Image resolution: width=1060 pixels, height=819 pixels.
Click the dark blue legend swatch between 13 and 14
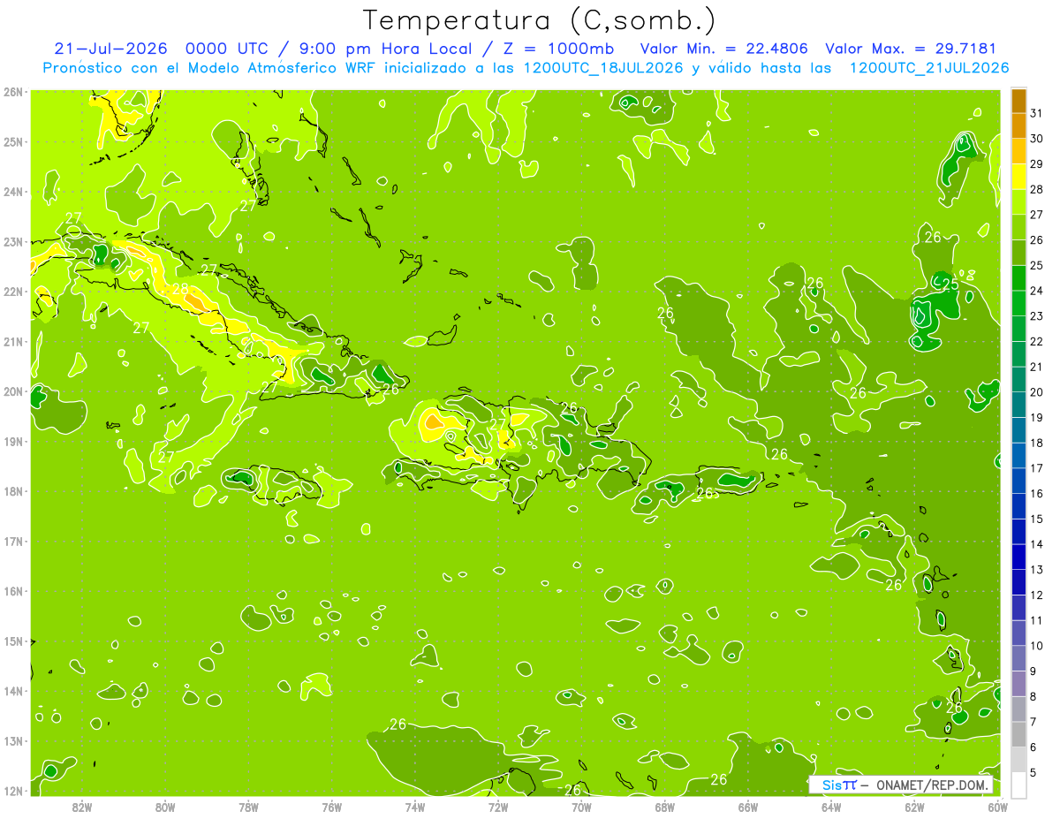[x=1018, y=557]
